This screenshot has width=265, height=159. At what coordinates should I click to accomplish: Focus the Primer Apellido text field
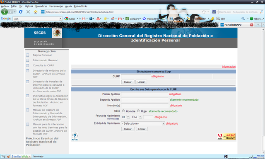click(x=145, y=94)
